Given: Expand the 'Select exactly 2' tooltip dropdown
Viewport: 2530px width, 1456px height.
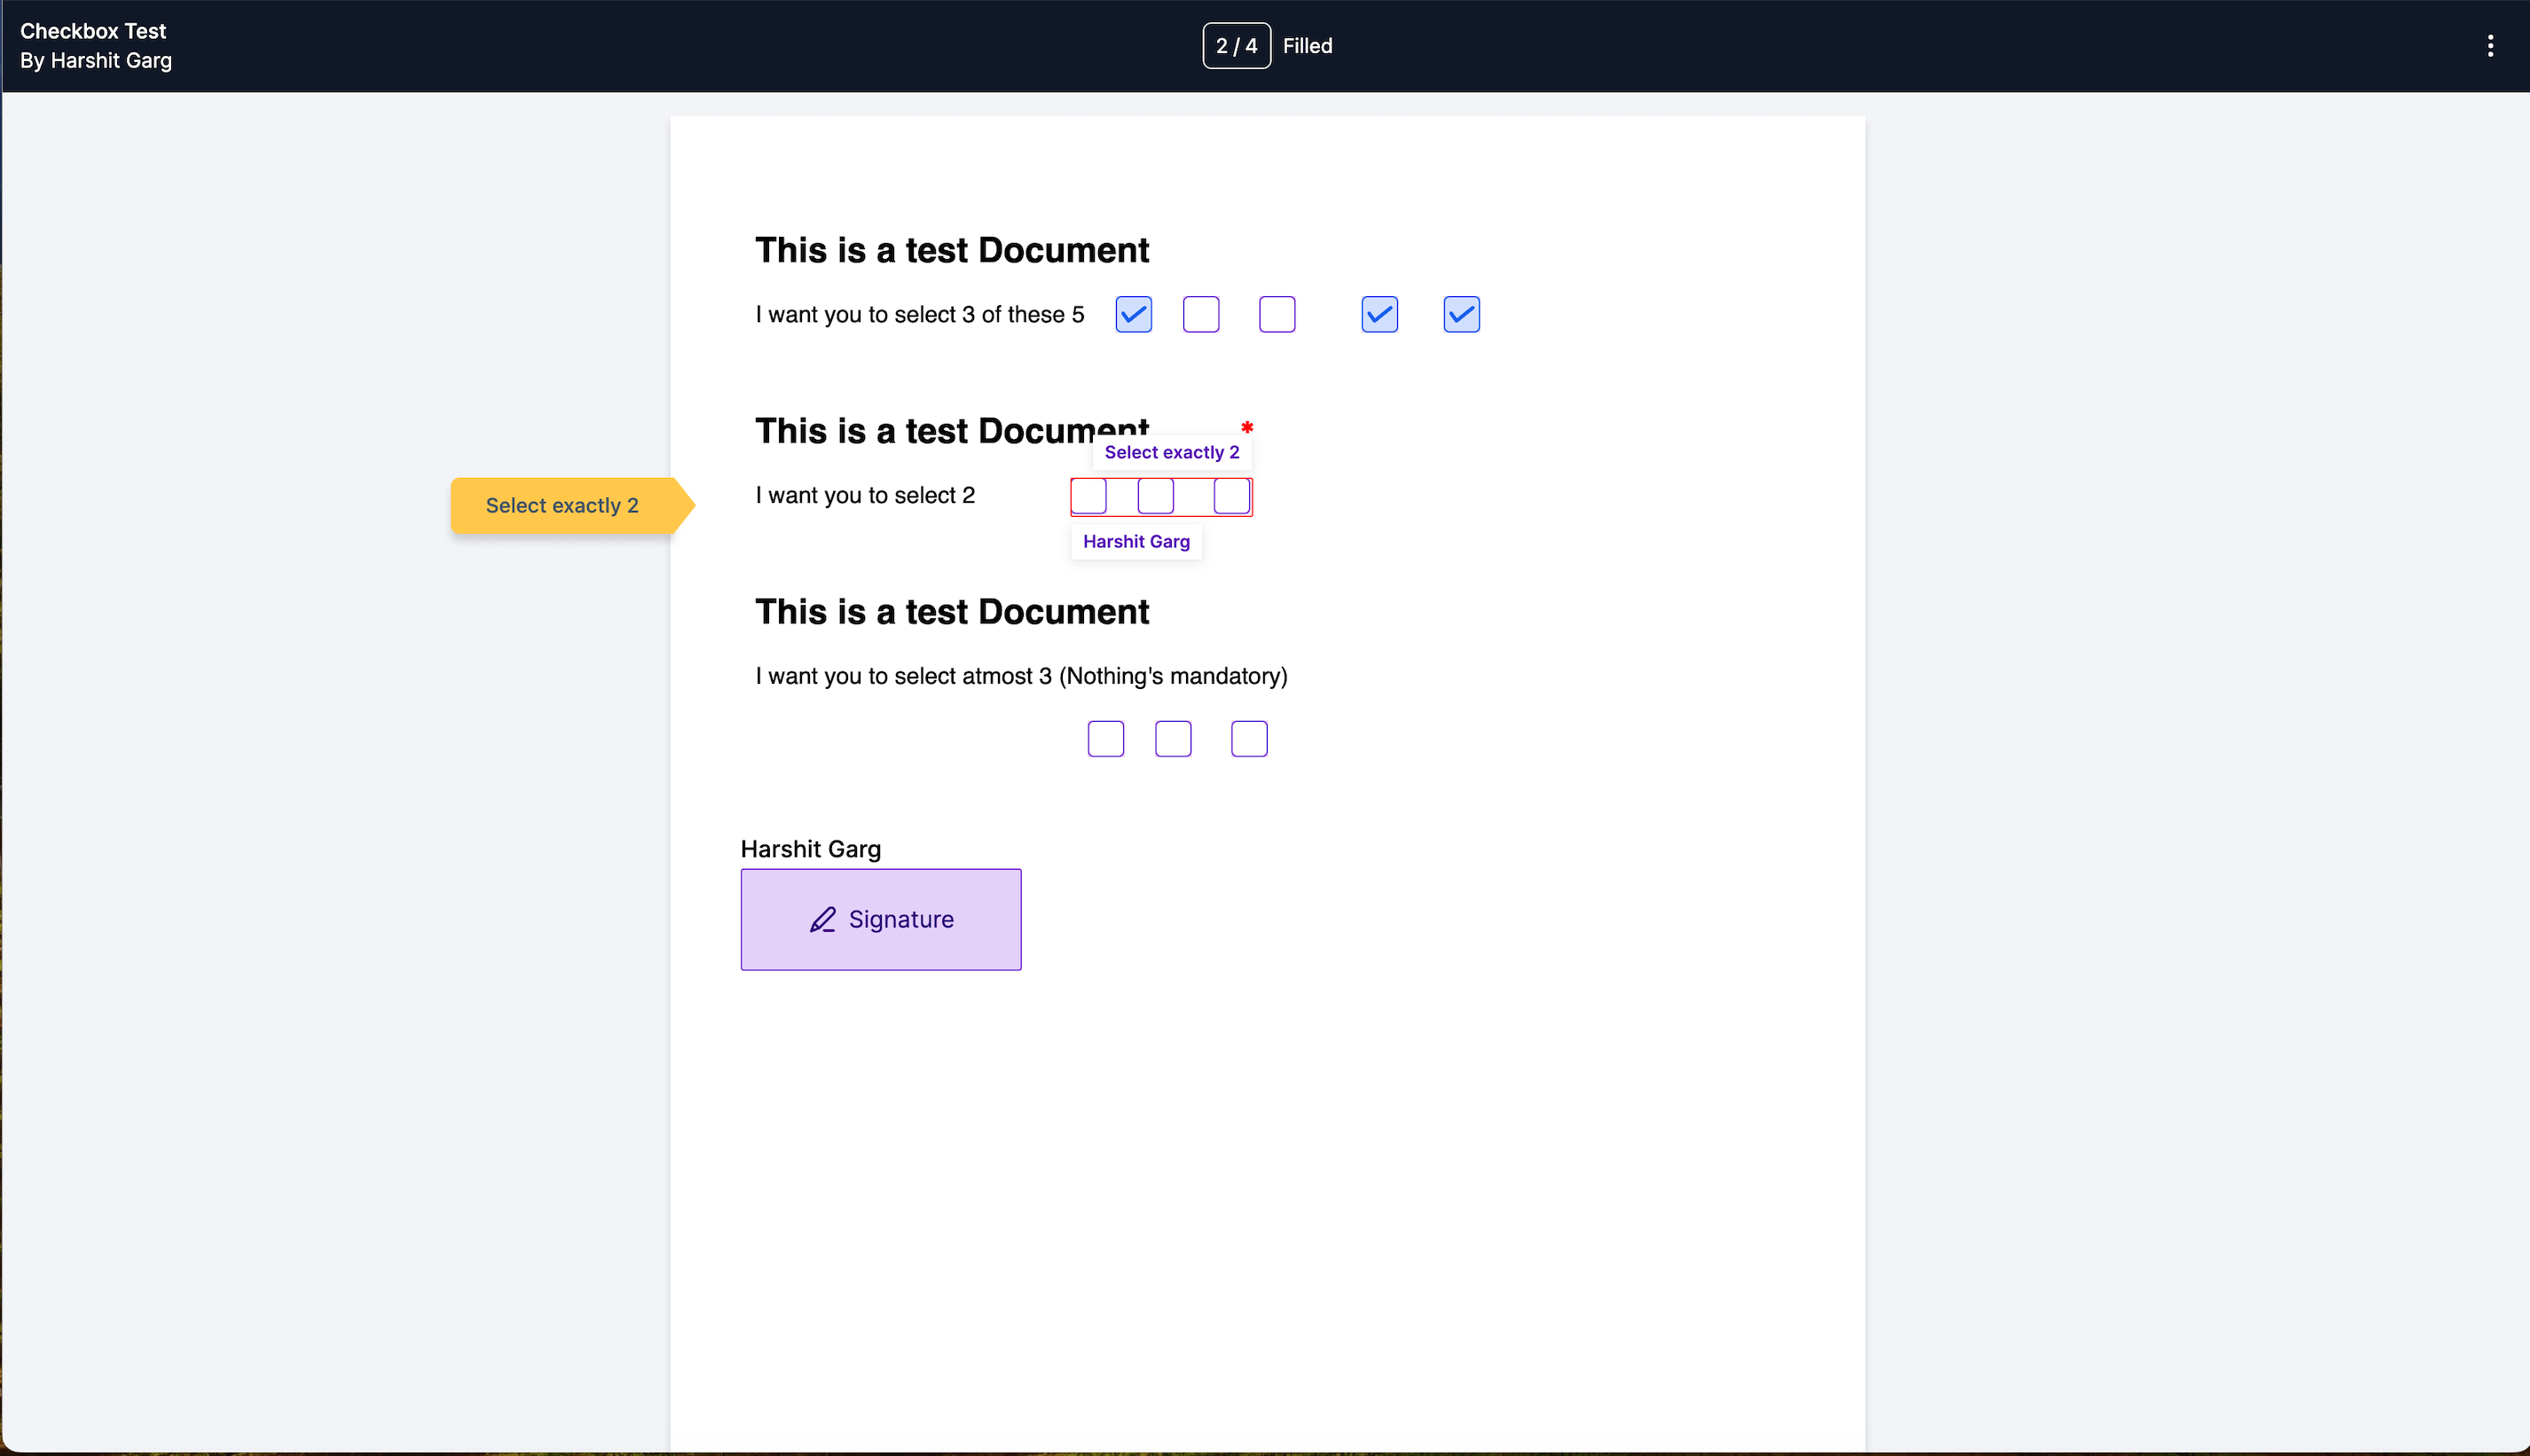Looking at the screenshot, I should tap(1173, 451).
